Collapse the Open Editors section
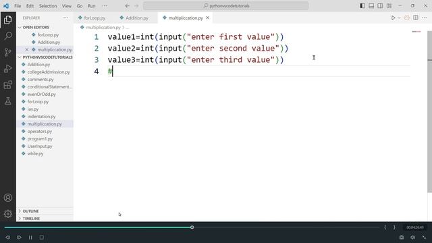 coord(36,27)
